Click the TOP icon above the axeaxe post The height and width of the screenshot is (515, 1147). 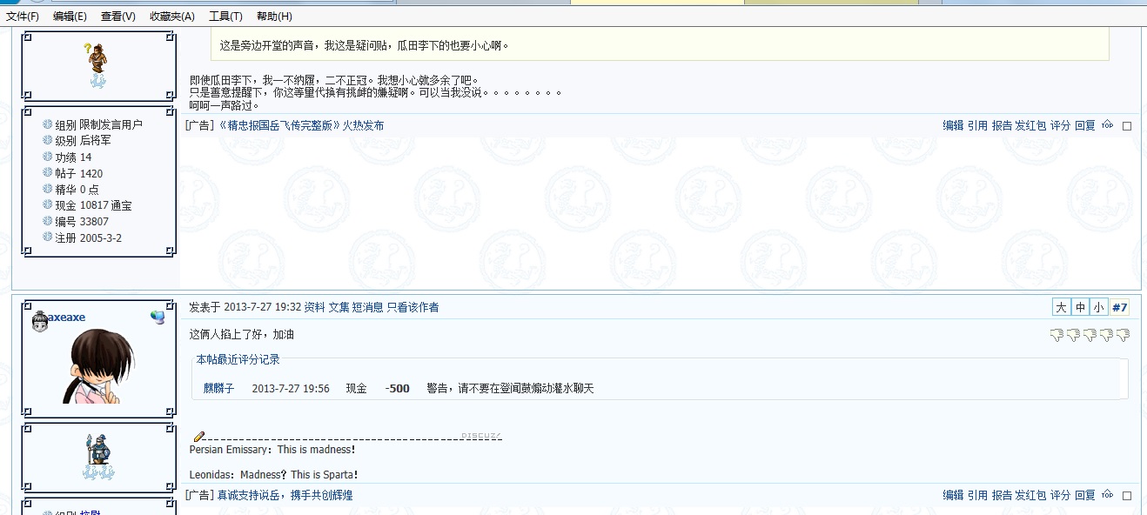point(1107,125)
